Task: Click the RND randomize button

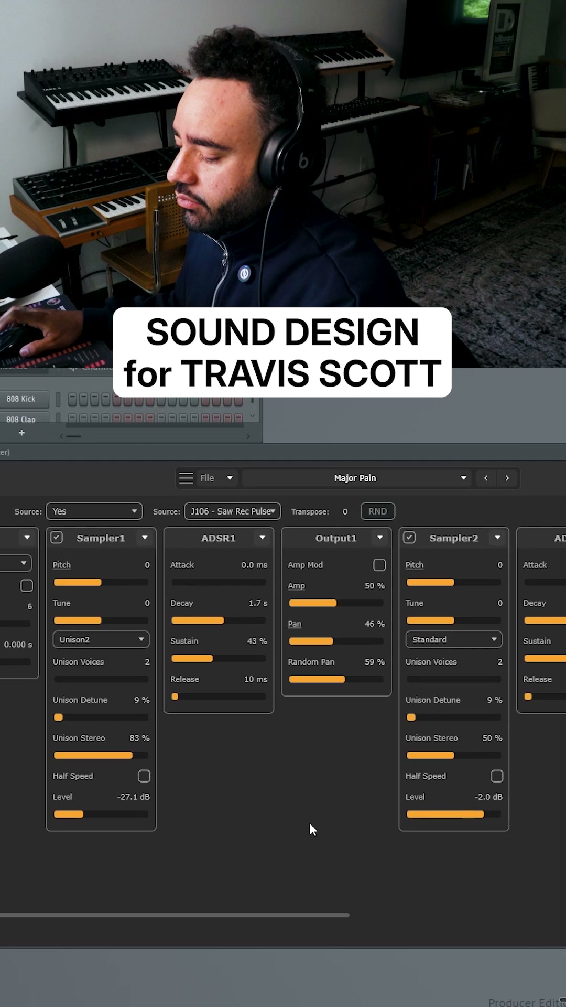Action: [x=378, y=511]
